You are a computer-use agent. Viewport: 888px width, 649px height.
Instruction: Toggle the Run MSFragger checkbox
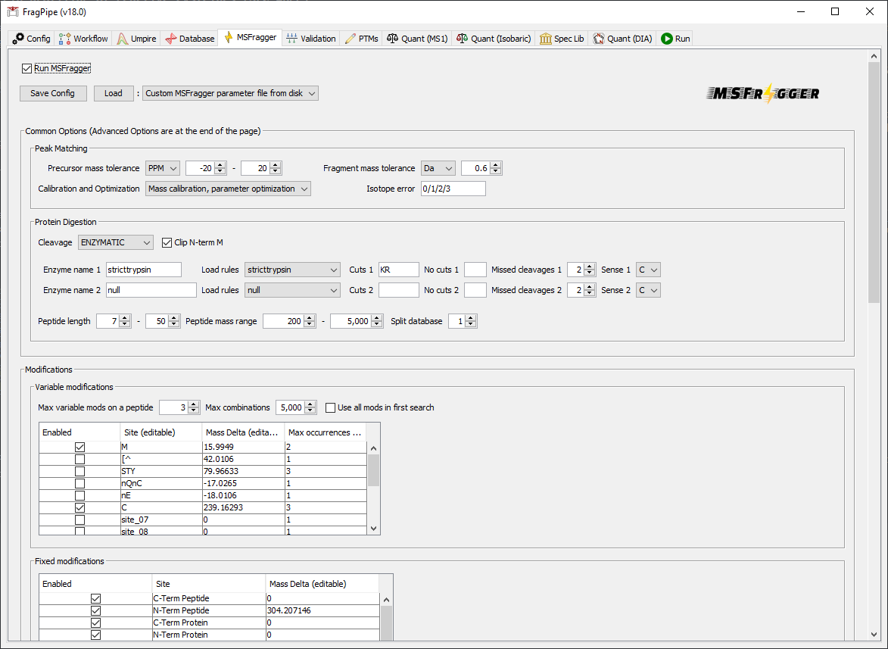tap(26, 68)
